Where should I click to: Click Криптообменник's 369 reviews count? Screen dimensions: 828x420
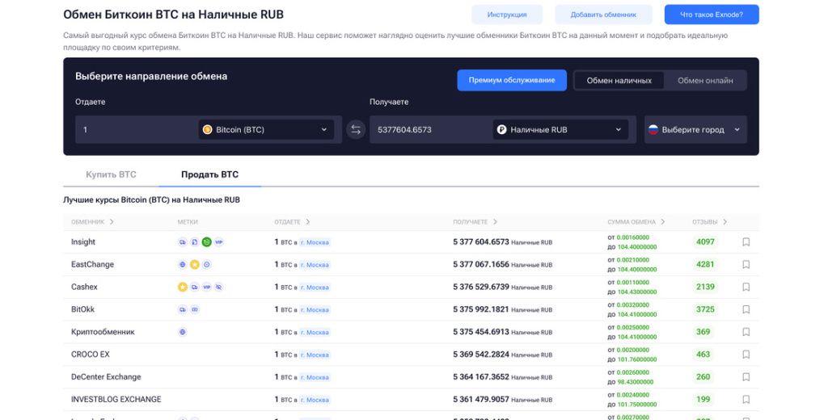[x=703, y=332]
